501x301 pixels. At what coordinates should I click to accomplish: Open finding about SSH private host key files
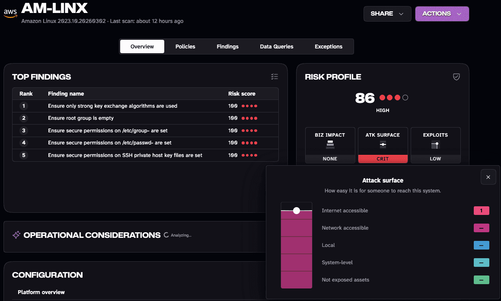[125, 155]
